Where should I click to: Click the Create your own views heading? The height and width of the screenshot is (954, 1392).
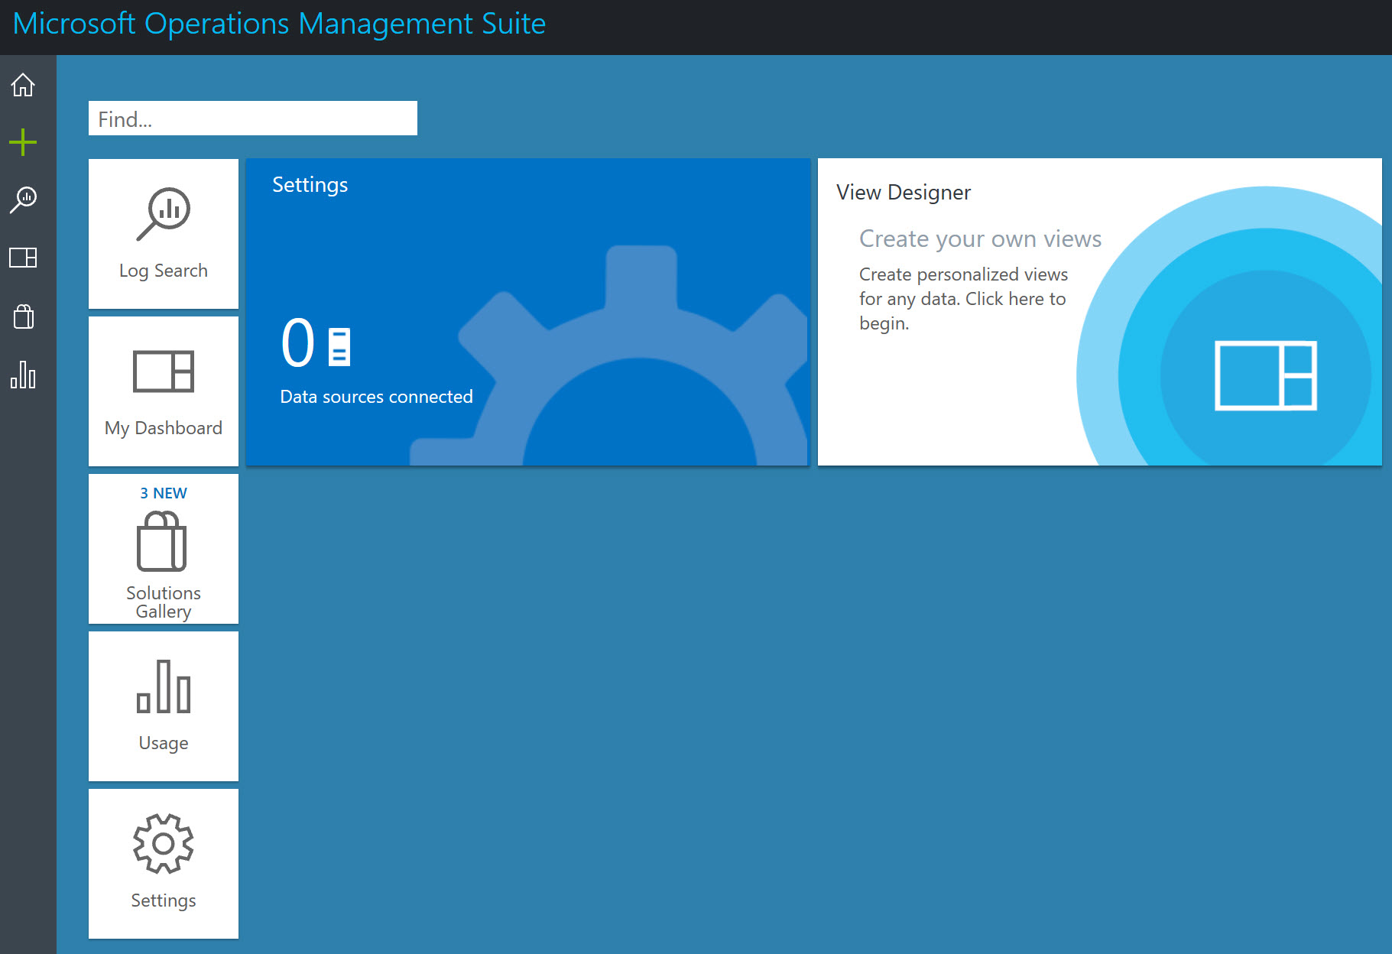tap(980, 238)
